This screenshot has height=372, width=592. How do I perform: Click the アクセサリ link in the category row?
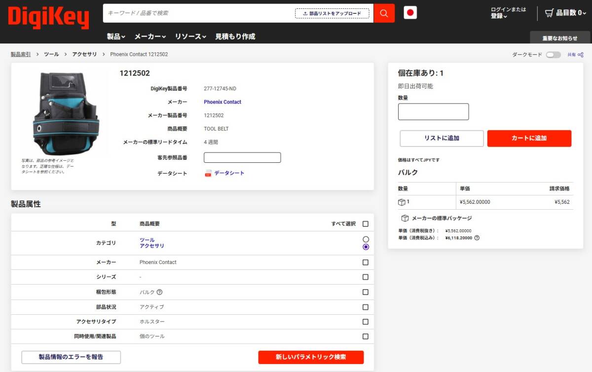(152, 246)
